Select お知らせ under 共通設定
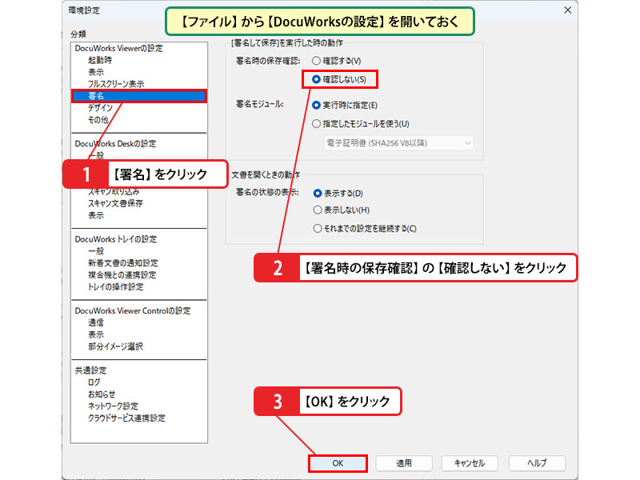 102,394
